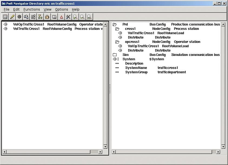Open the Help menu
228x165 pixels.
[76, 9]
